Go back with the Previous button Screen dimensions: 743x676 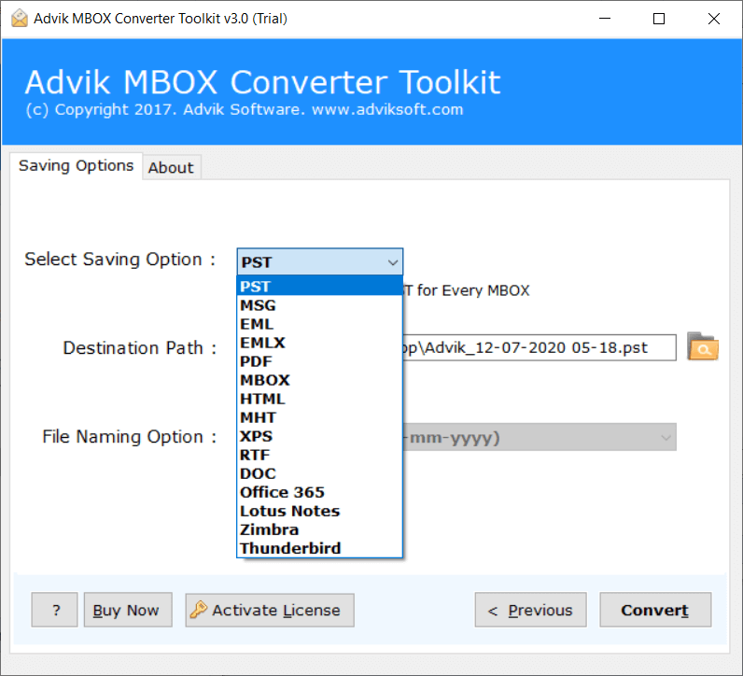(531, 610)
